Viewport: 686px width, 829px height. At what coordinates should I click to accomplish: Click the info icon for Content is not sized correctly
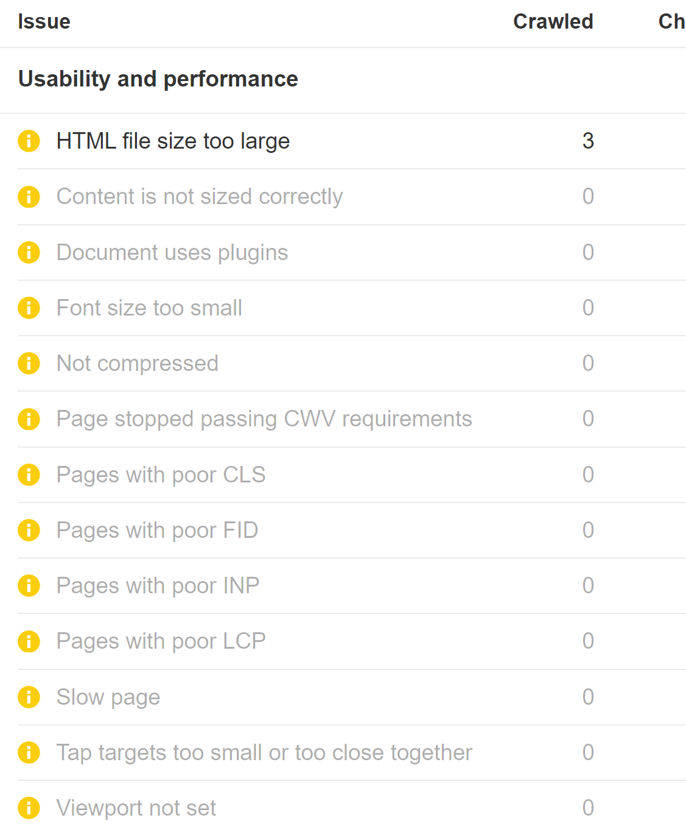pos(29,197)
